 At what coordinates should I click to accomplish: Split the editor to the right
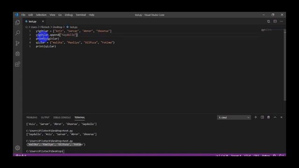pos(275,21)
